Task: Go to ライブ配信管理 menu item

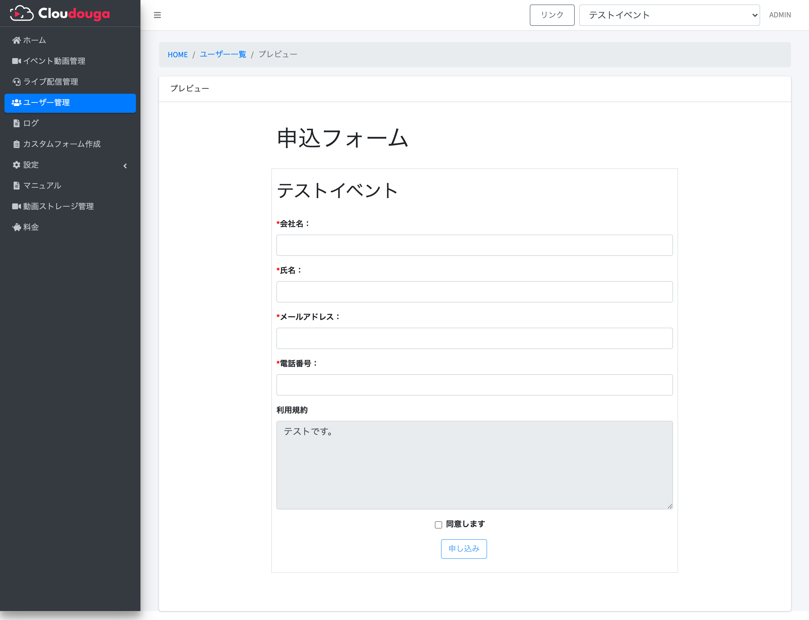Action: (x=70, y=82)
